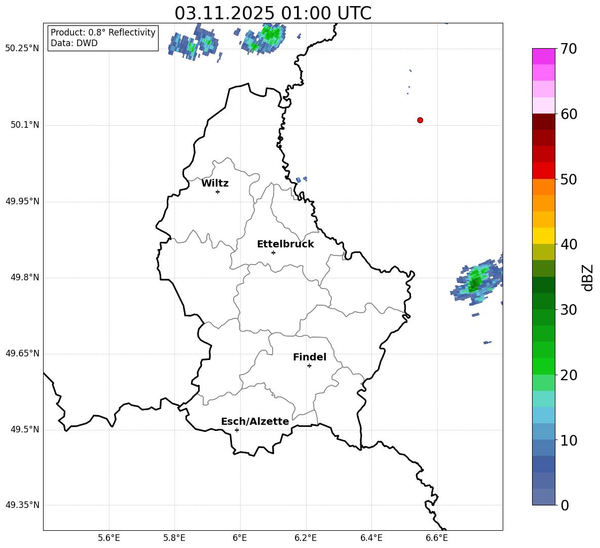600x548 pixels.
Task: Pick the bright green swatch just above 20 dBZ
Action: [543, 366]
